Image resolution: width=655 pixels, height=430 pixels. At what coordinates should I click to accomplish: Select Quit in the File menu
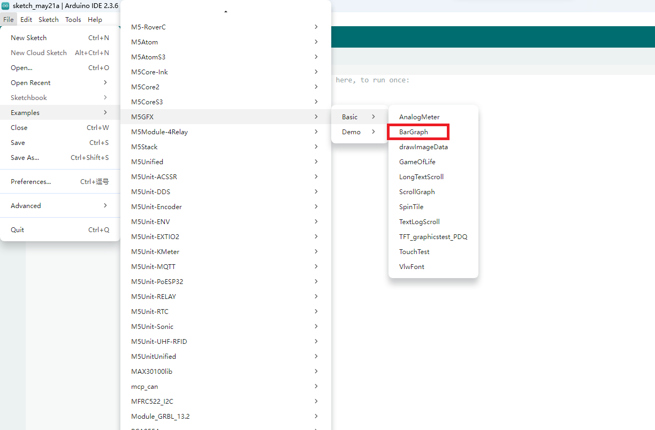click(60, 230)
